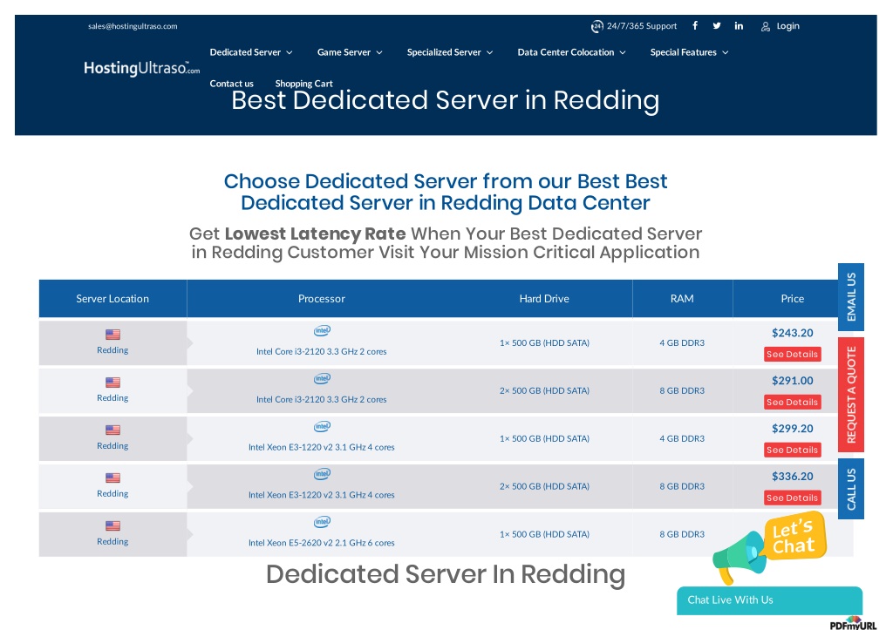Click the US flag in the $299.20 row

pos(112,430)
